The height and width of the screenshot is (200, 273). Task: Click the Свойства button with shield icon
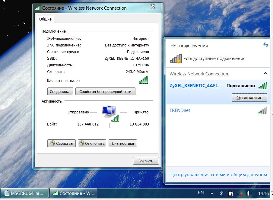click(62, 143)
